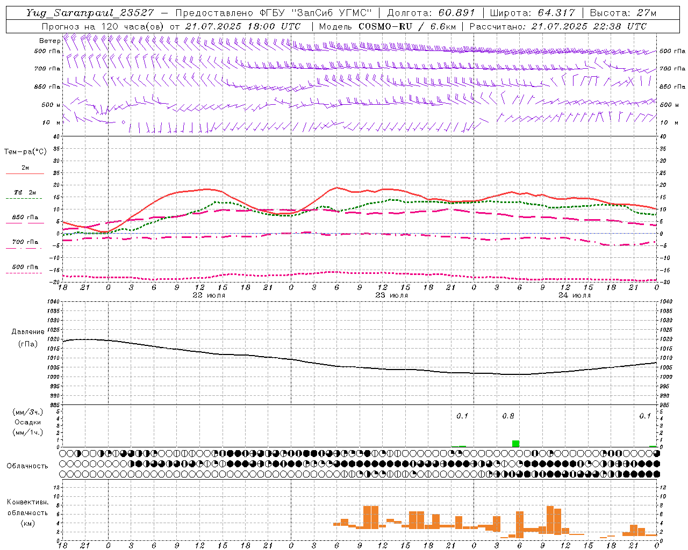The width and height of the screenshot is (688, 550).
Task: Click the Конвективн. label
Action: tap(28, 502)
